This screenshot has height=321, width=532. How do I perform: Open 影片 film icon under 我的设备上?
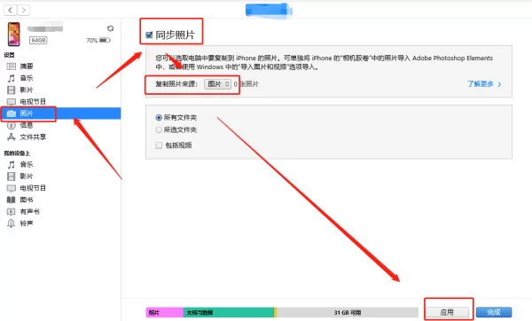click(12, 176)
